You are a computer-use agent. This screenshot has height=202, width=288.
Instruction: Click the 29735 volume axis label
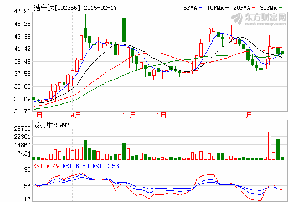tap(23, 128)
